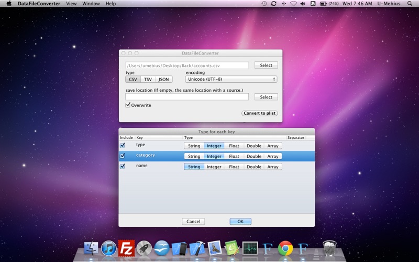419x262 pixels.
Task: Open the Trash in the dock
Action: click(329, 247)
